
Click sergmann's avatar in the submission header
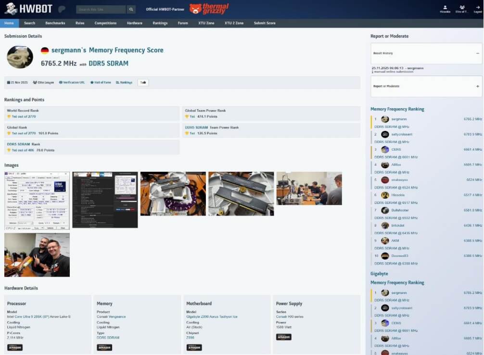[x=20, y=57]
